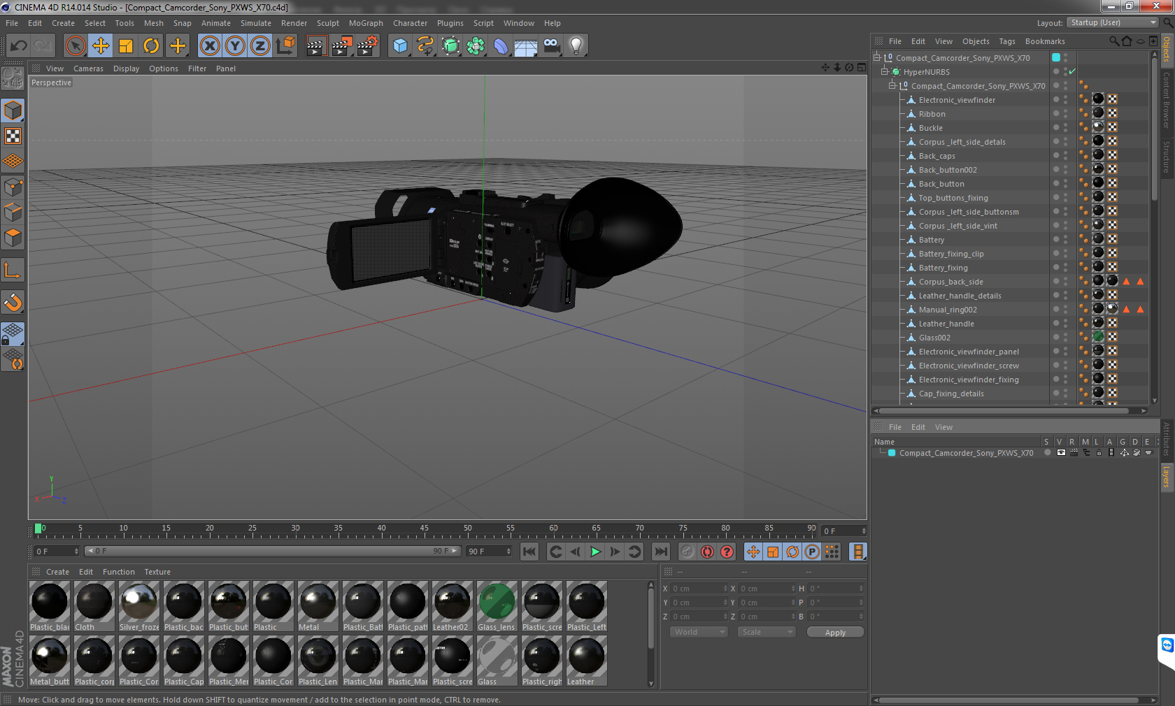Open the object manager Tags menu

click(1006, 41)
